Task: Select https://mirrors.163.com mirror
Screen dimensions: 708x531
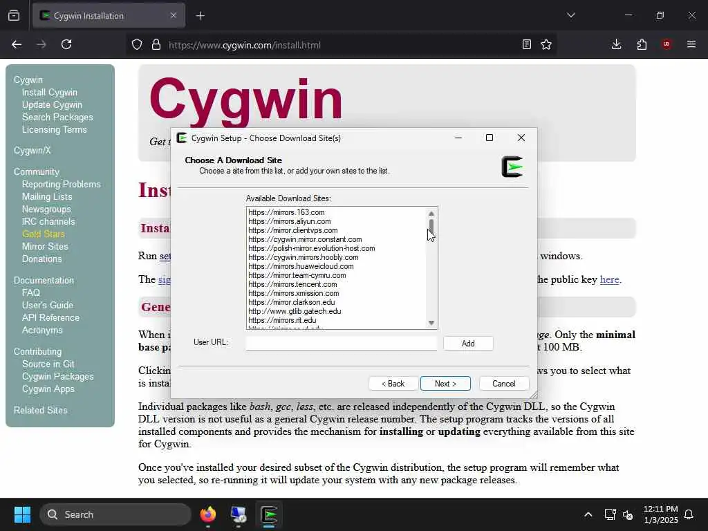Action: pyautogui.click(x=286, y=212)
